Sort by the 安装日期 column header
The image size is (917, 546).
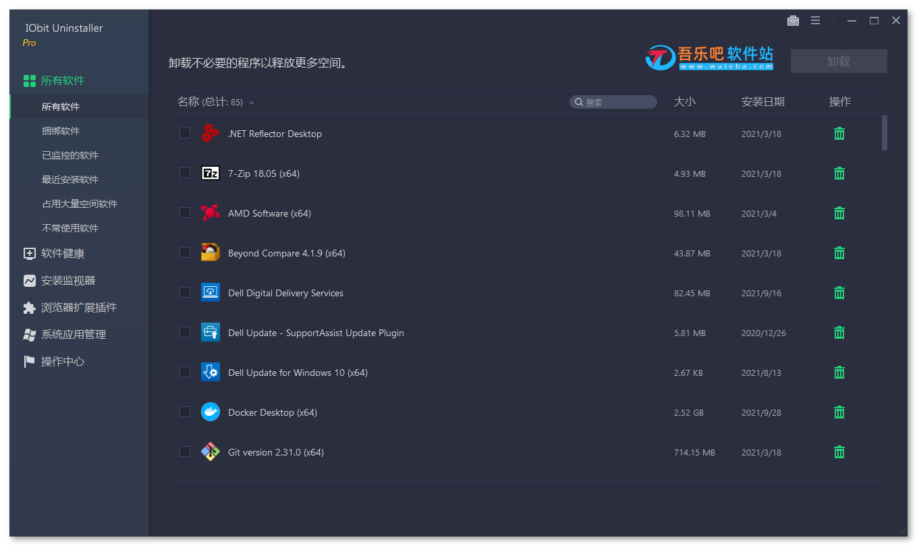tap(763, 102)
